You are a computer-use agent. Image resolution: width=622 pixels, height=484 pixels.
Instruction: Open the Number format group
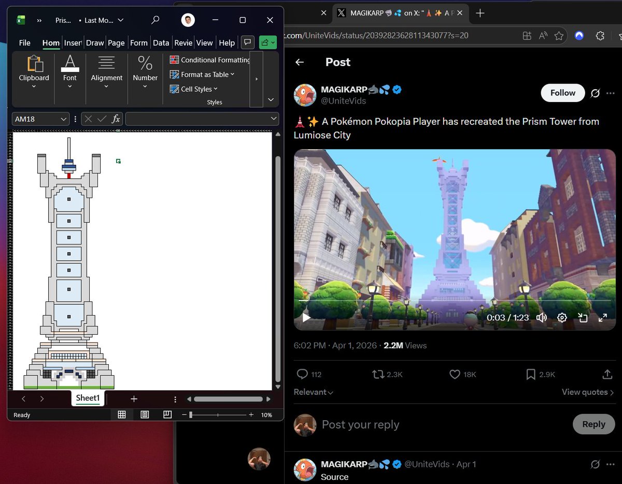pyautogui.click(x=145, y=73)
